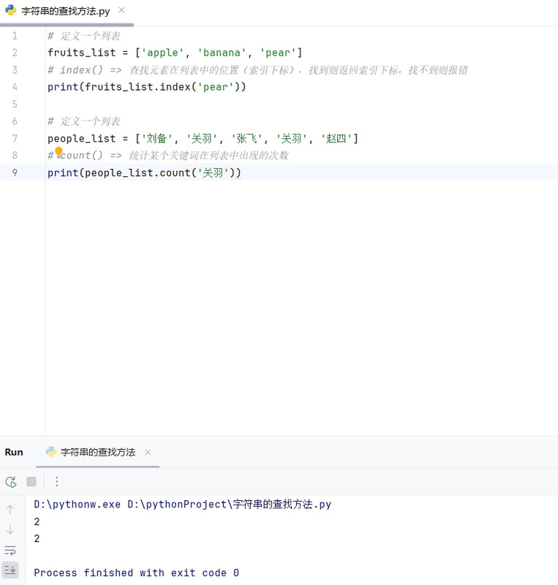Toggle soft-wrap in the console
The width and height of the screenshot is (558, 585).
tap(10, 551)
